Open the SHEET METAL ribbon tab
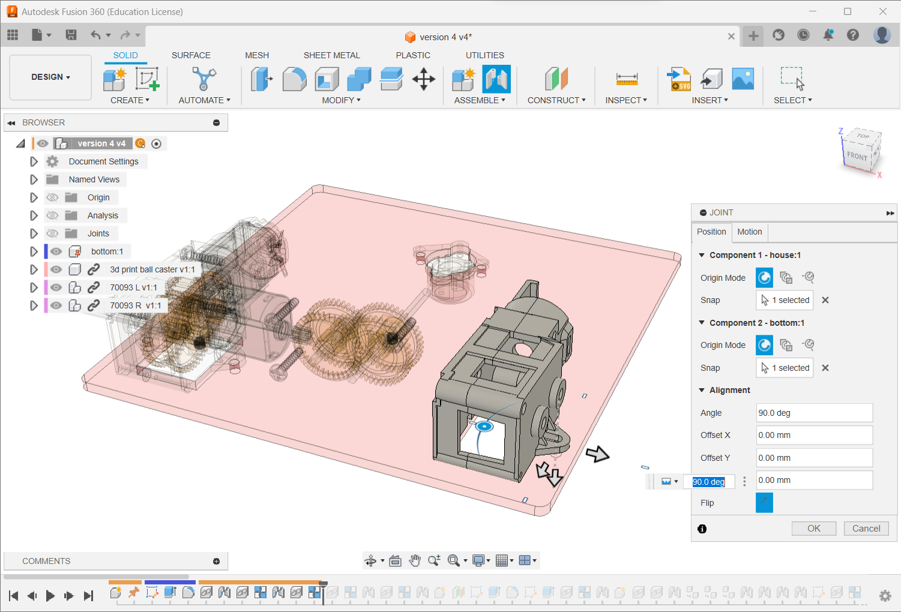This screenshot has width=901, height=612. [331, 55]
